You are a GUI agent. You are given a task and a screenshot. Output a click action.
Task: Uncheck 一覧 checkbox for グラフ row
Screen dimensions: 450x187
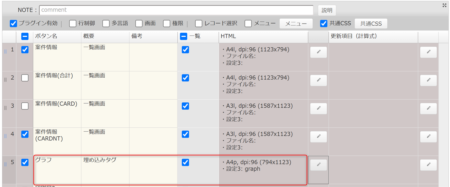click(185, 162)
